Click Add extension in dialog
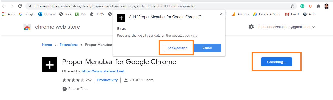The height and width of the screenshot is (100, 333). tap(177, 48)
